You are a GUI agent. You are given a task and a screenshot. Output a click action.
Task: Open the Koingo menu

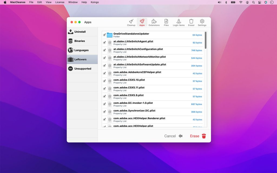pos(95,2)
